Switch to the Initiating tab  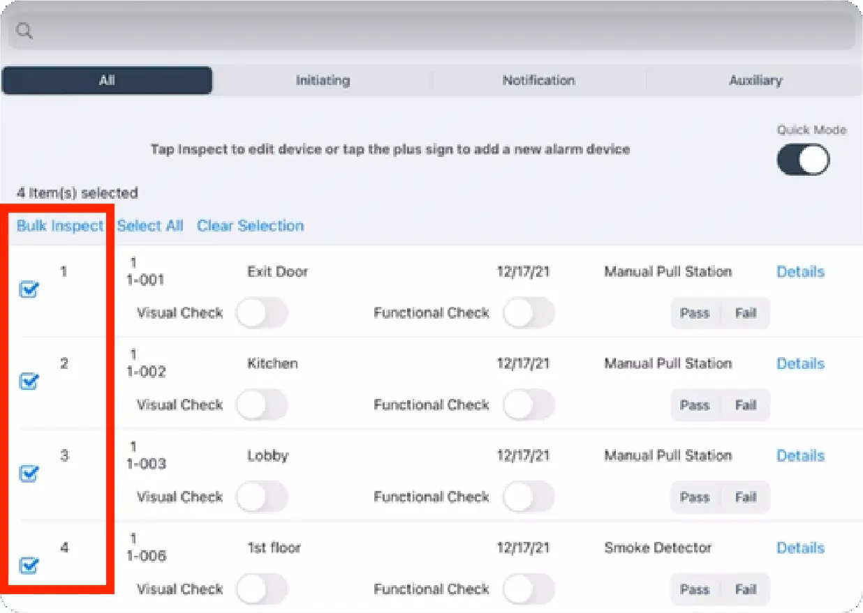coord(322,80)
